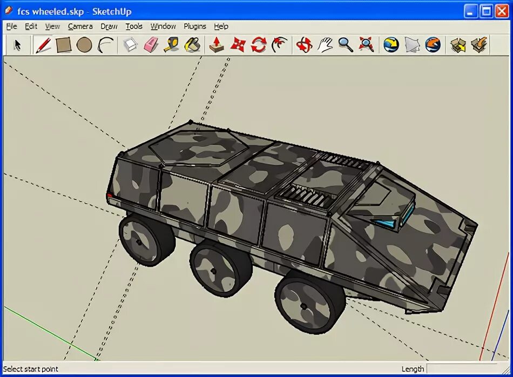Click the Toggle Terrain icon

(412, 45)
